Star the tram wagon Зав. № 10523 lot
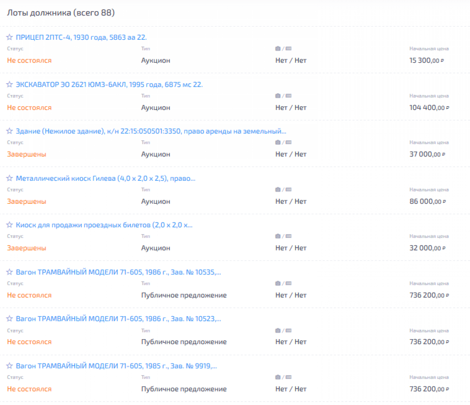Viewport: 470px width, 405px height. click(10, 318)
